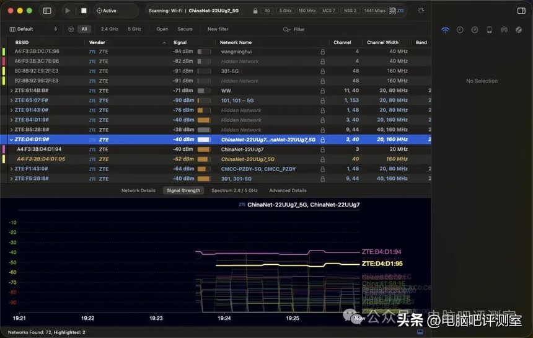Image resolution: width=533 pixels, height=338 pixels.
Task: Click lock icon in WW row
Action: point(322,91)
